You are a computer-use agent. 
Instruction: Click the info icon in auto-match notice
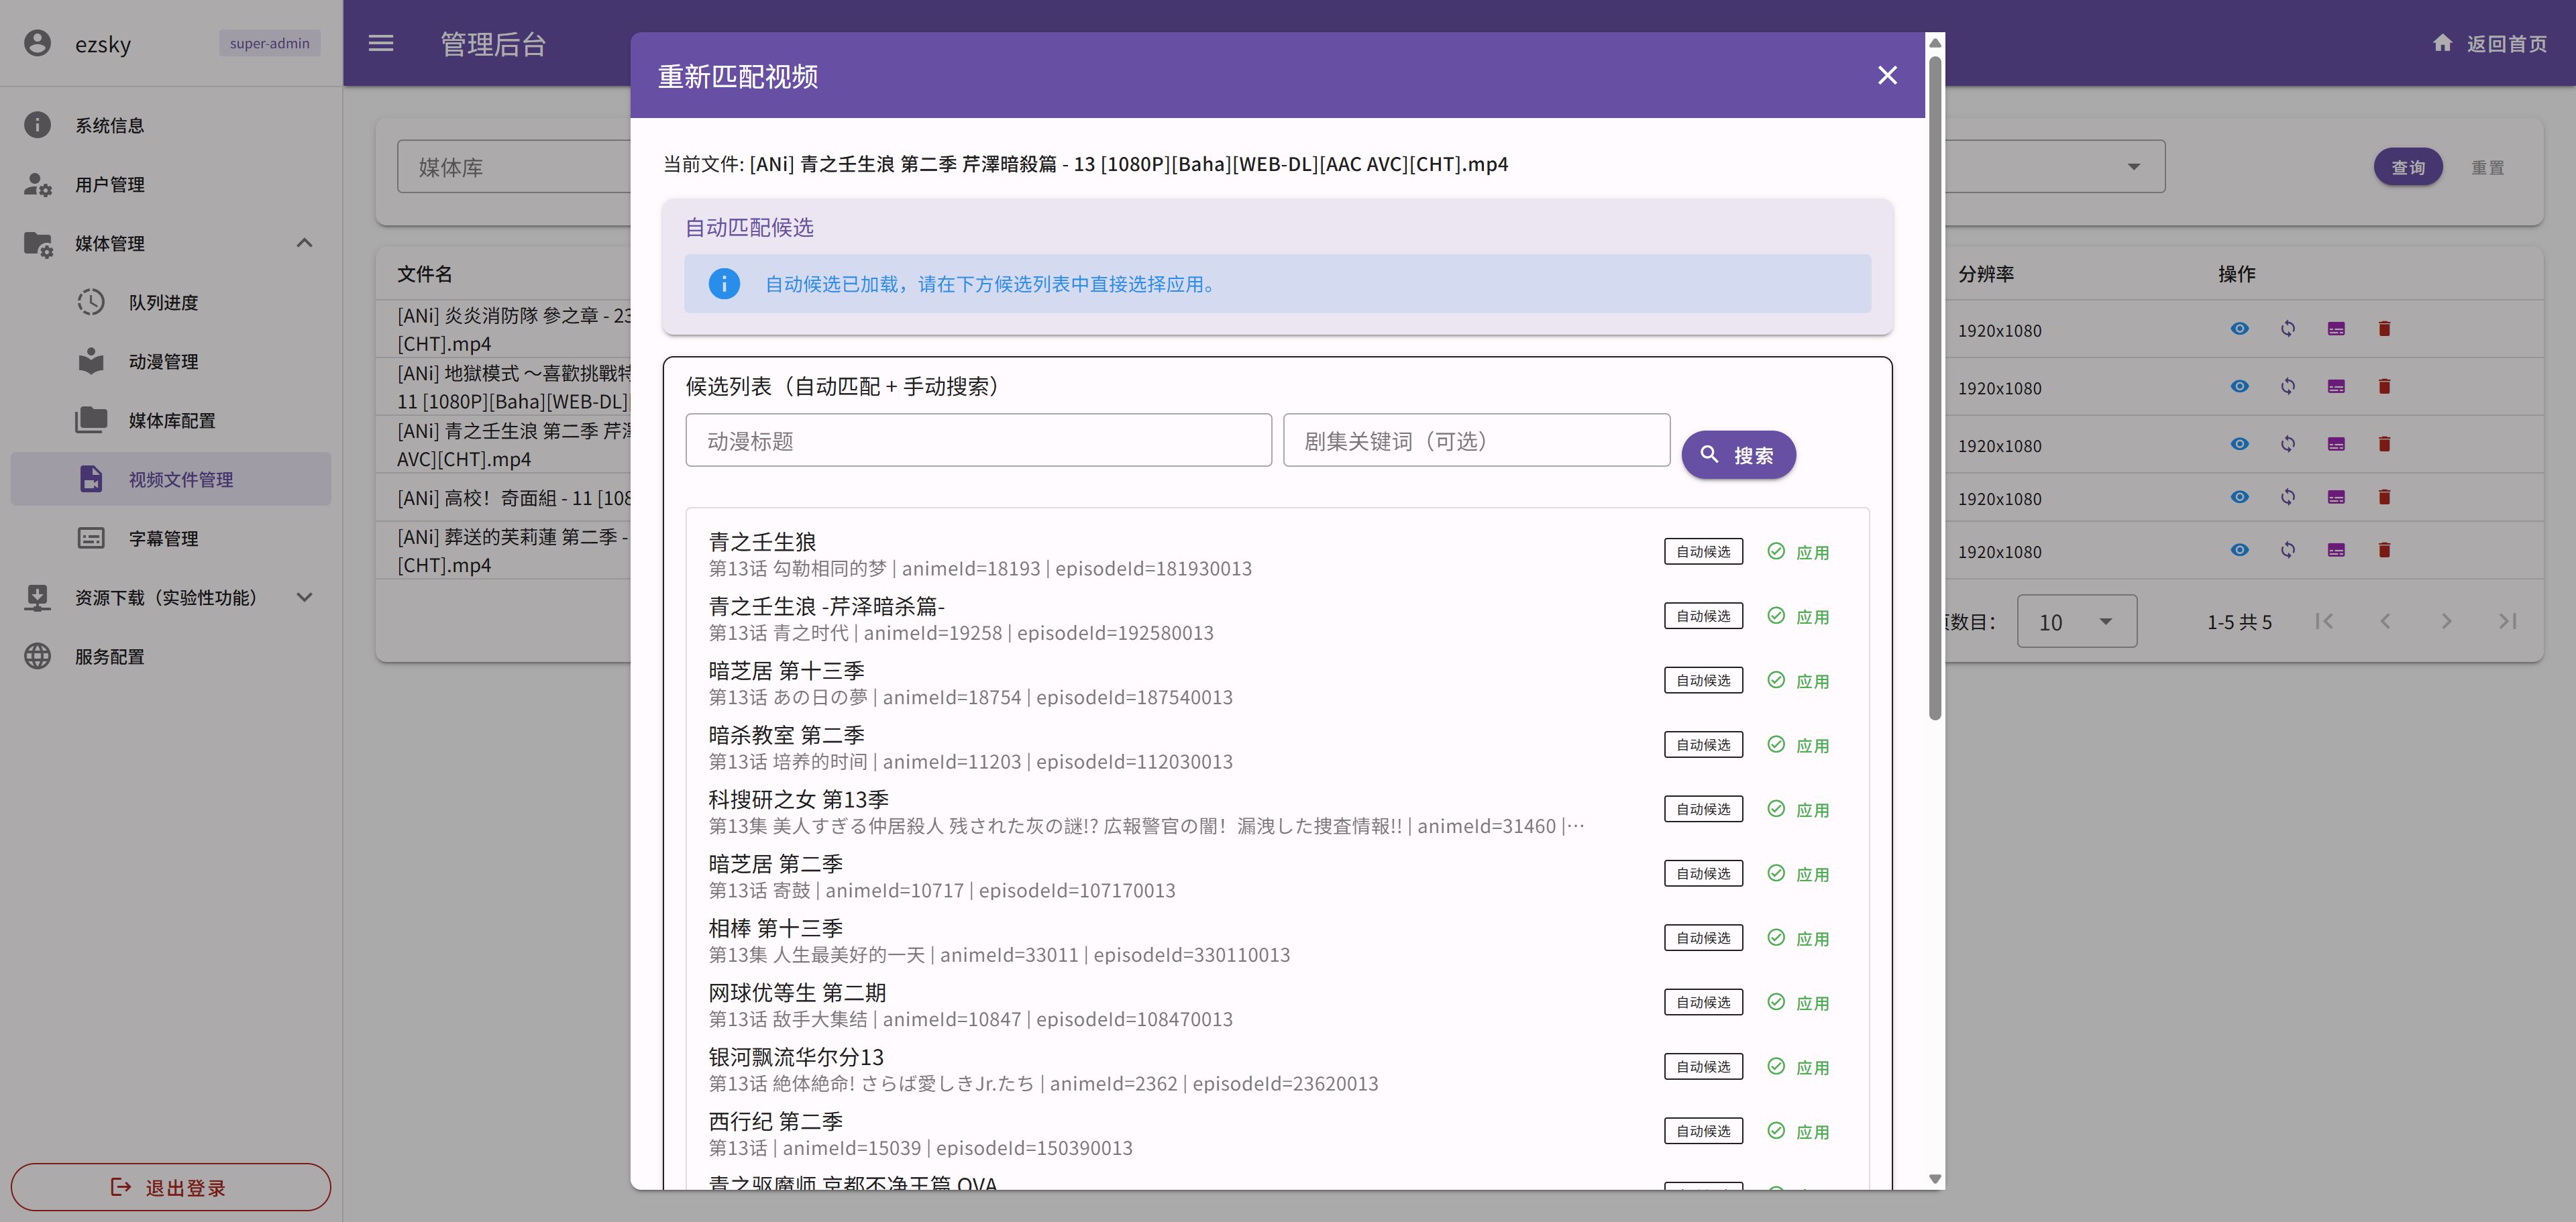tap(724, 284)
